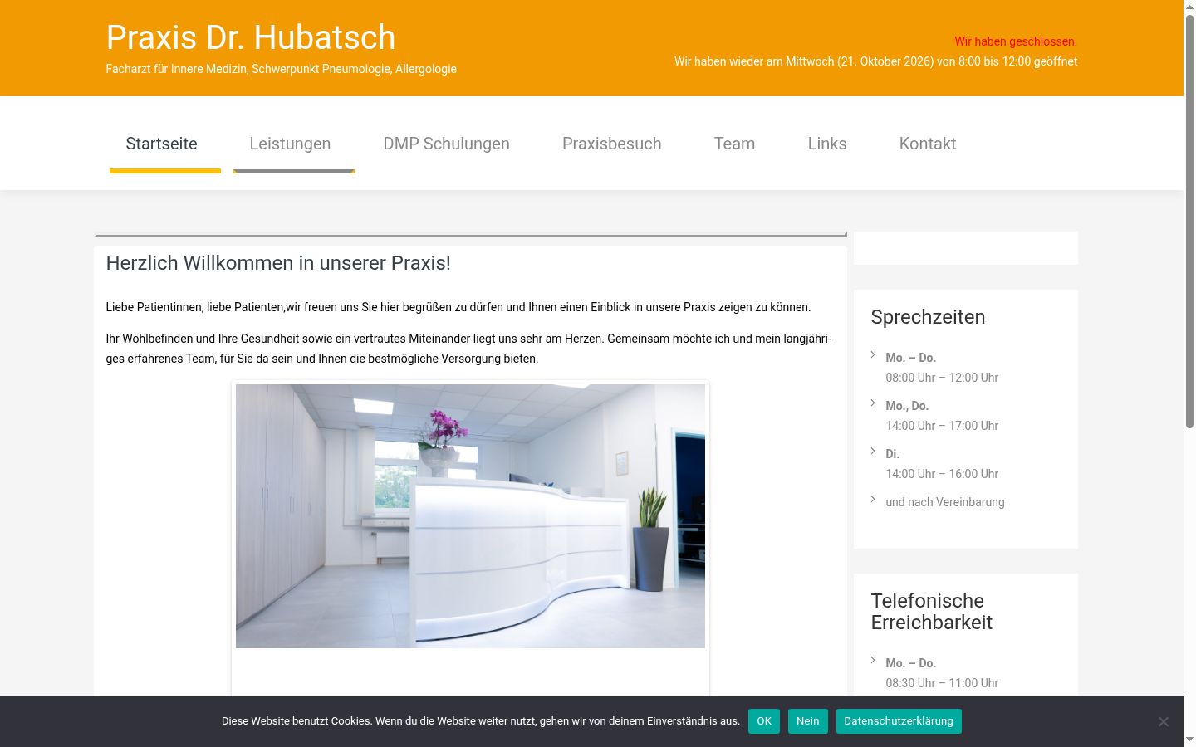Click chevron beside Telefonische Erreichbarkeit Mo. – Do.

873,660
